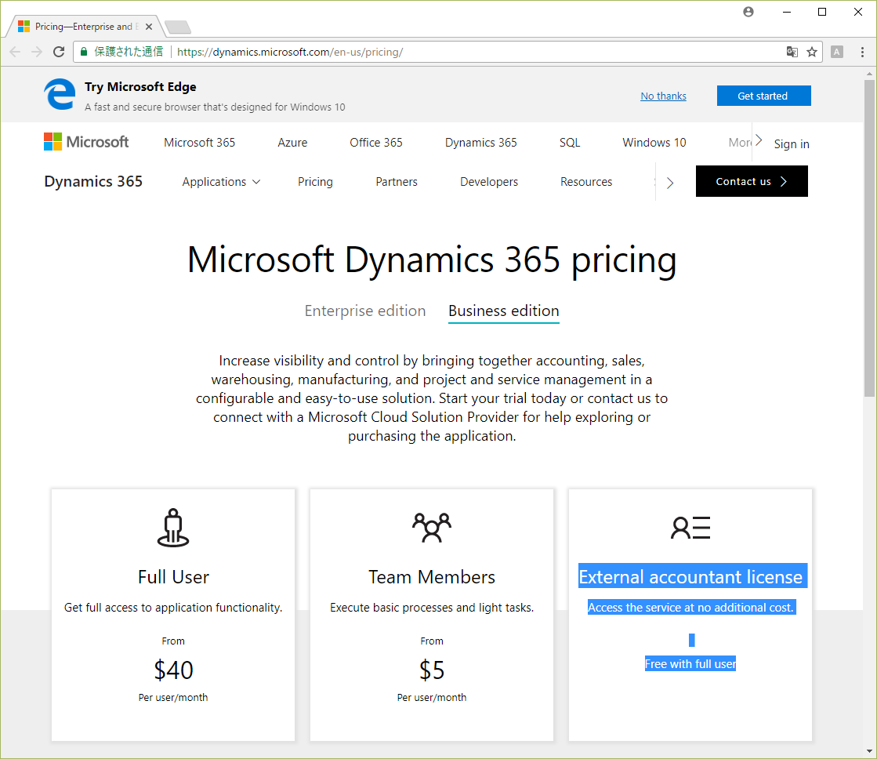This screenshot has height=759, width=877.
Task: Click the extension icon beside the address bar
Action: (x=837, y=52)
